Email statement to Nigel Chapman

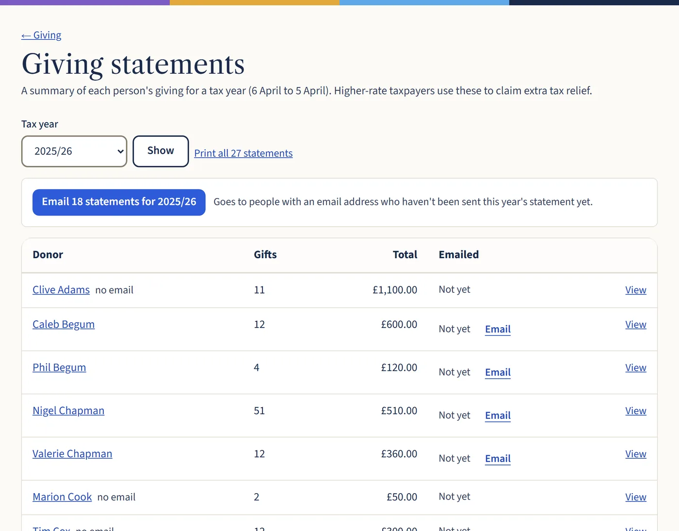pos(498,415)
